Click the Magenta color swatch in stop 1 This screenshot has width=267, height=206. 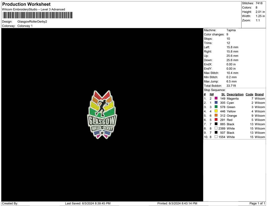(x=216, y=98)
